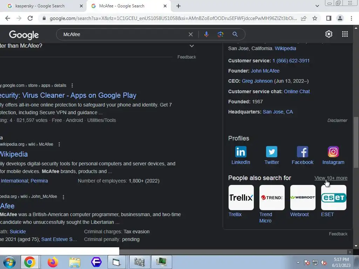Open Google quick settings gear

(329, 34)
